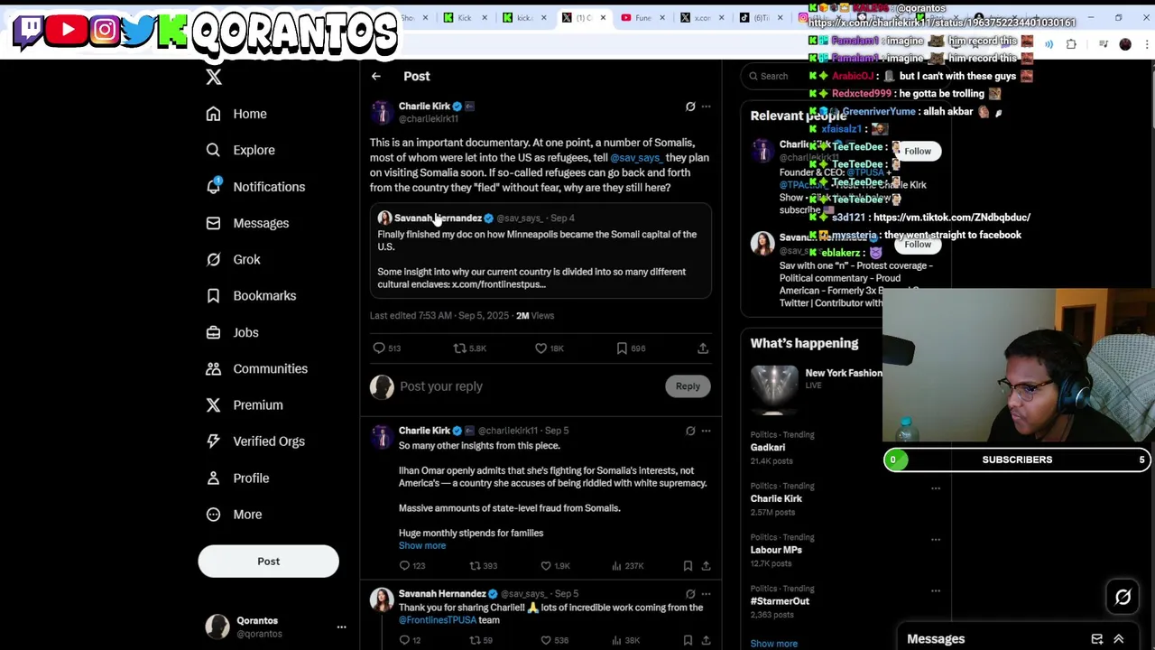Click the X logo in the sidebar

click(214, 77)
